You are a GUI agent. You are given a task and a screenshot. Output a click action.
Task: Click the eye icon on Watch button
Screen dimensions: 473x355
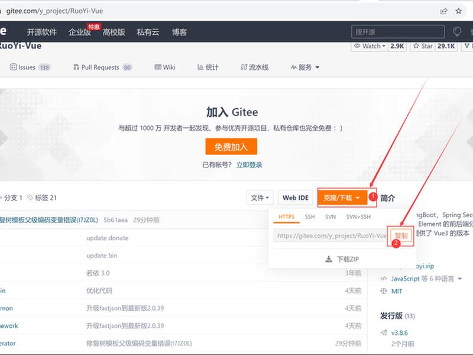click(357, 46)
